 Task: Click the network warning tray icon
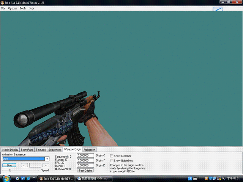(x=219, y=178)
